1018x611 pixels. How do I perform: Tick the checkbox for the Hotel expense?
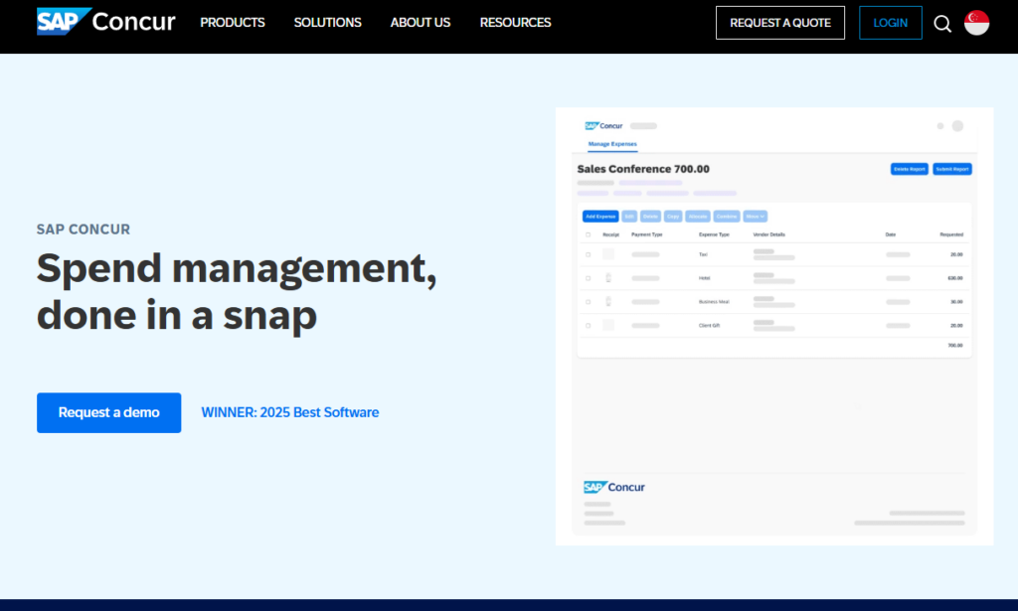pyautogui.click(x=588, y=278)
